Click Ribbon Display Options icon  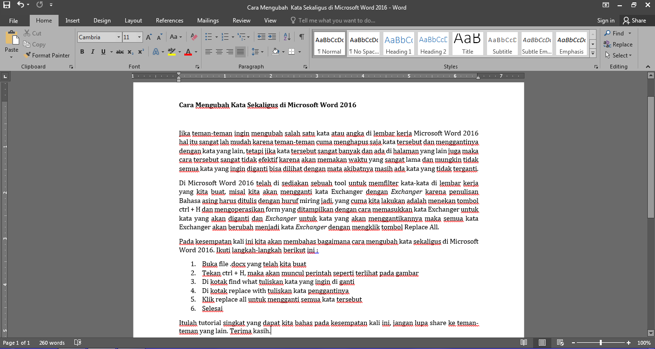pyautogui.click(x=607, y=5)
